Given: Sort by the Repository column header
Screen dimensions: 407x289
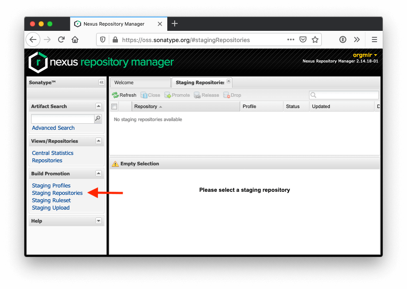Looking at the screenshot, I should point(146,106).
